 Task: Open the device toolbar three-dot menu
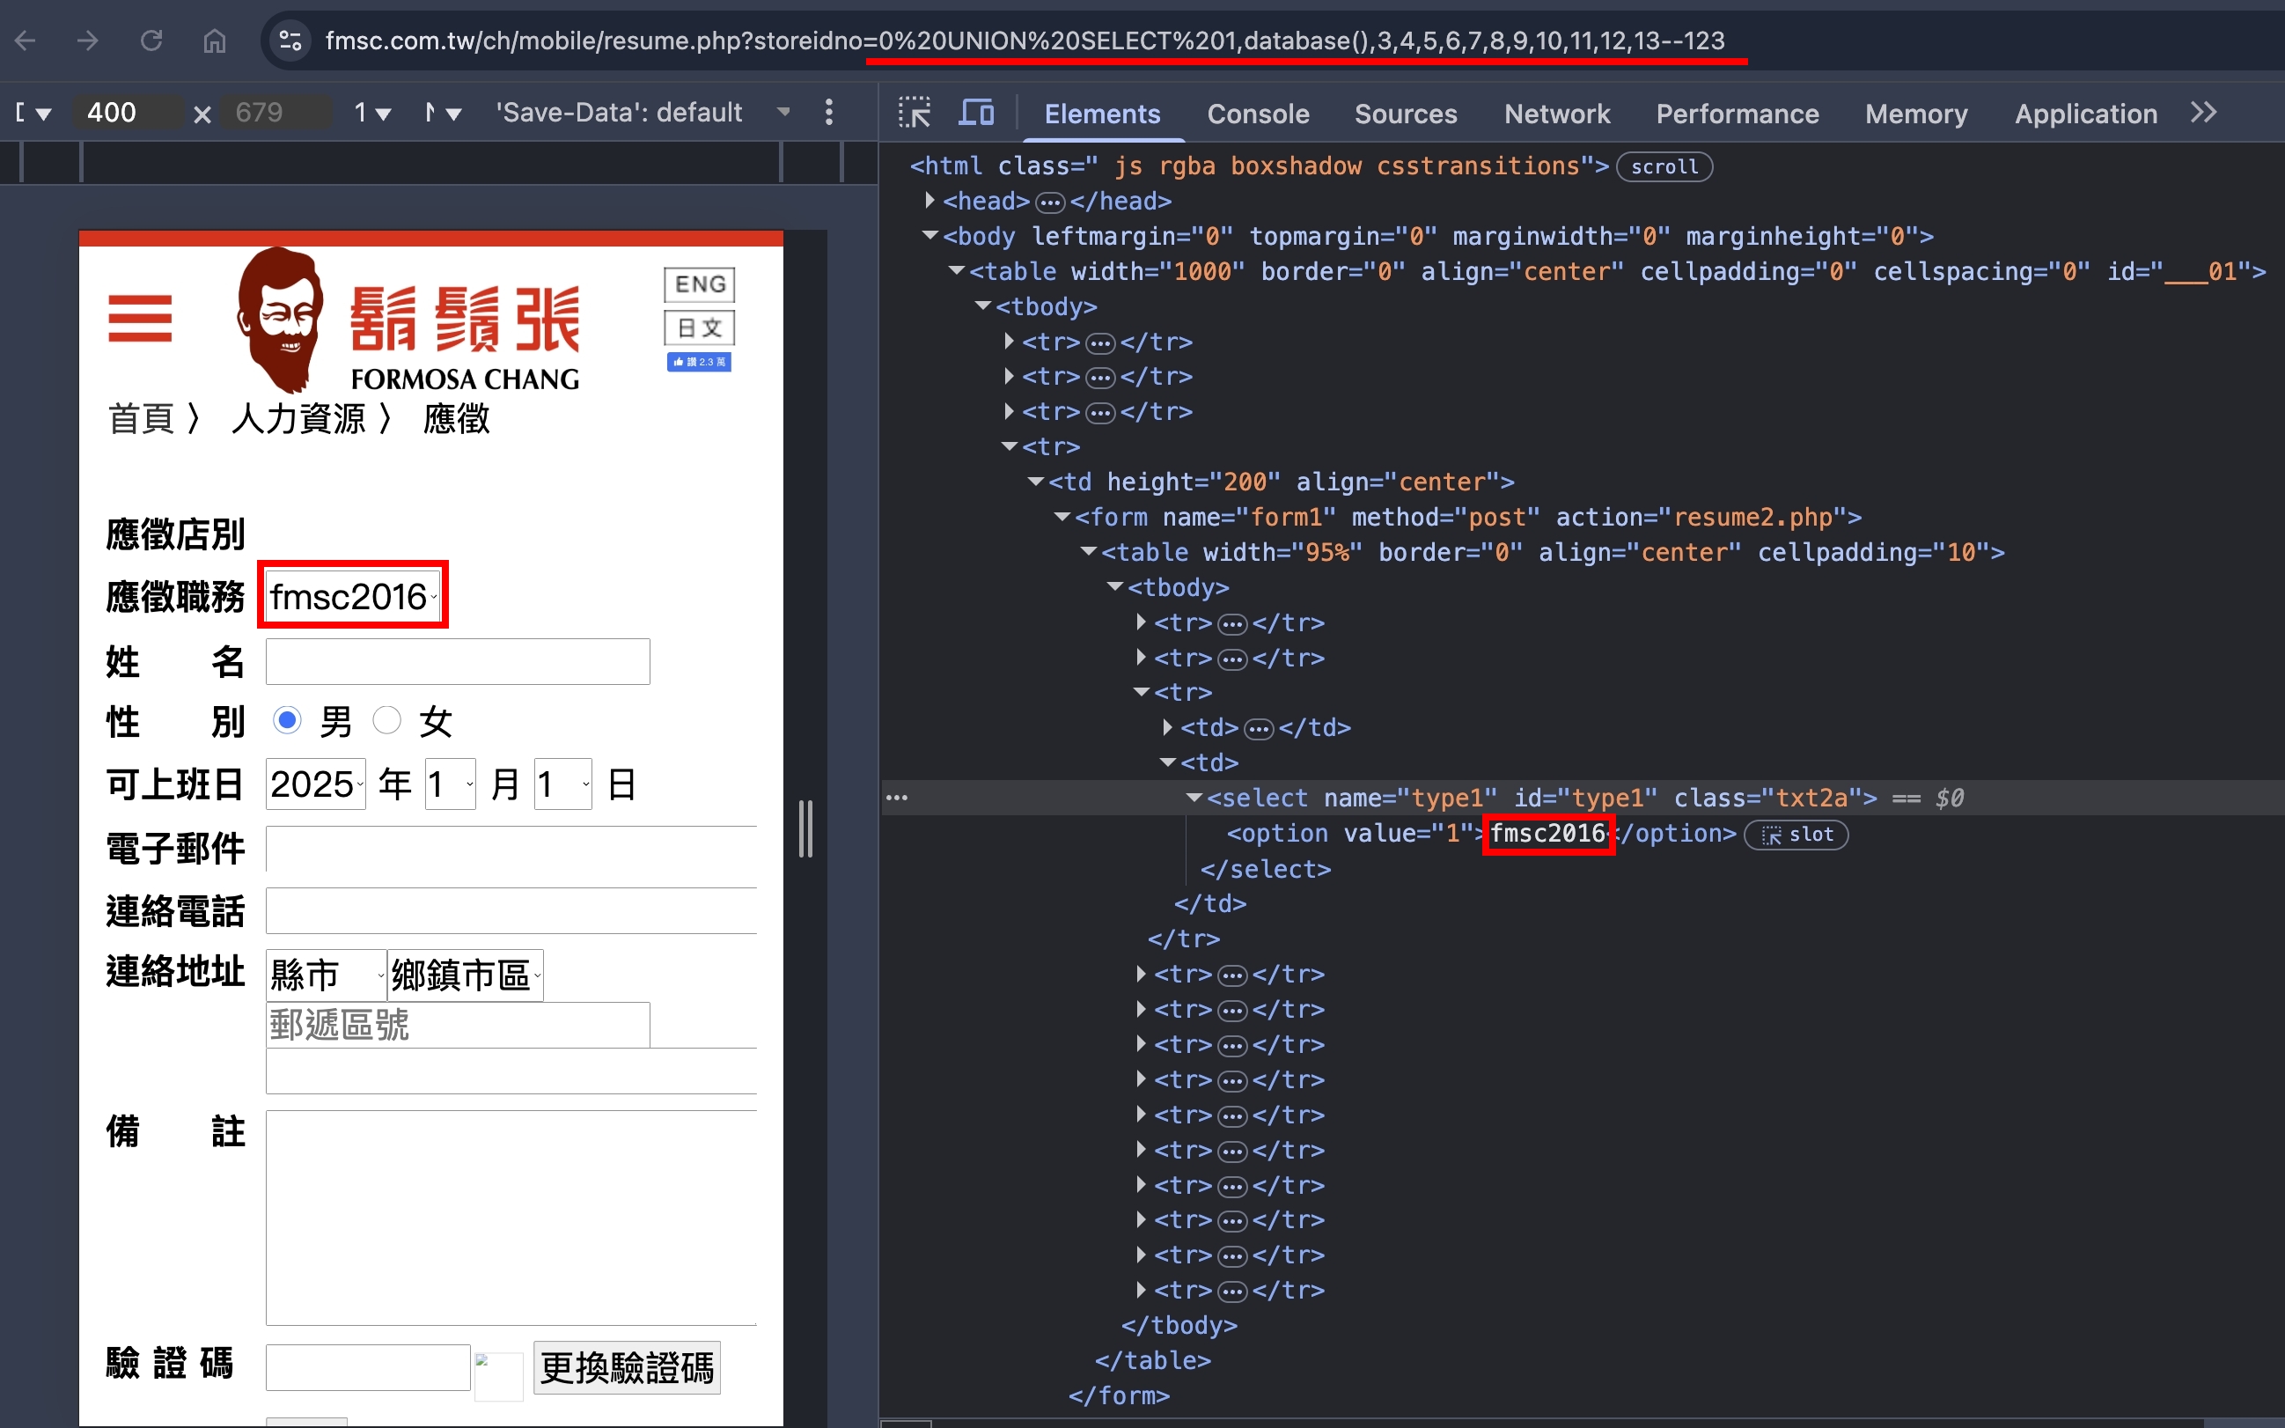click(829, 113)
